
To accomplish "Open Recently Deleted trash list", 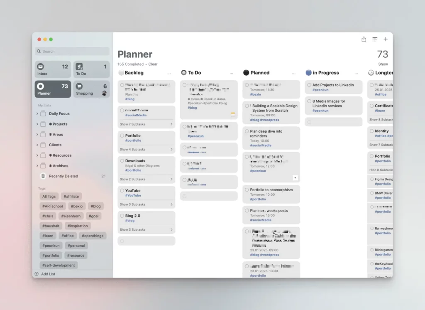I will click(63, 176).
